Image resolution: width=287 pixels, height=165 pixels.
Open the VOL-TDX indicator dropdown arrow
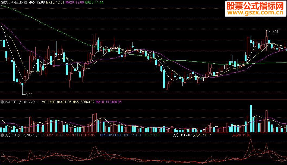pos(2,102)
